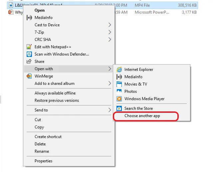Expand the Open with submenu arrow
This screenshot has height=172, width=219.
pyautogui.click(x=110, y=69)
